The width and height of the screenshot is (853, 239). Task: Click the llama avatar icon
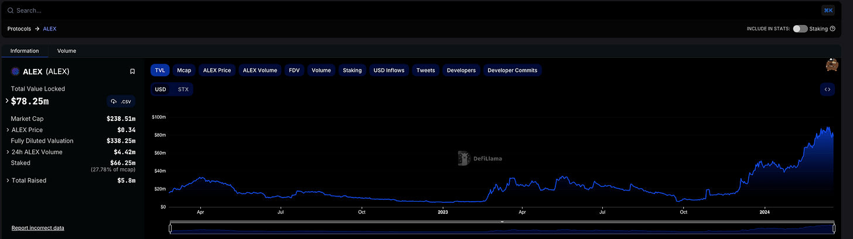coord(831,65)
